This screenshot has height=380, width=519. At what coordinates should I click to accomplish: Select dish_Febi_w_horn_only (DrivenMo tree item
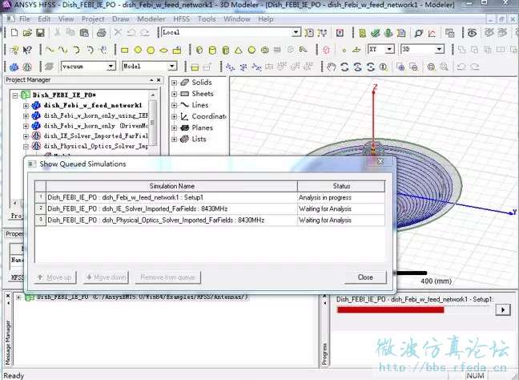[95, 126]
